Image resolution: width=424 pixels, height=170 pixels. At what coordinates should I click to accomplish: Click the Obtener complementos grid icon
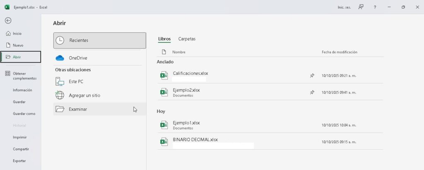[8, 74]
